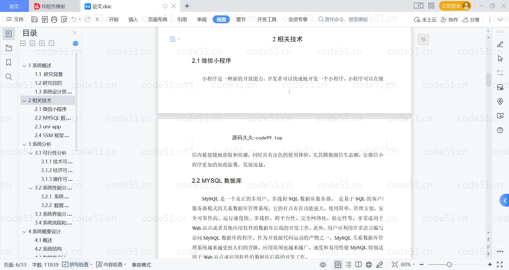
Task: Open the properties settings icon on right sidebar
Action: (500, 73)
